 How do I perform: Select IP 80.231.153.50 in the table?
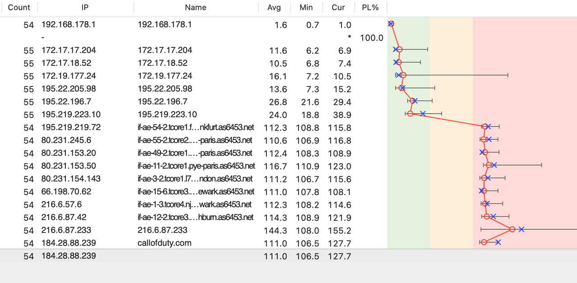69,166
